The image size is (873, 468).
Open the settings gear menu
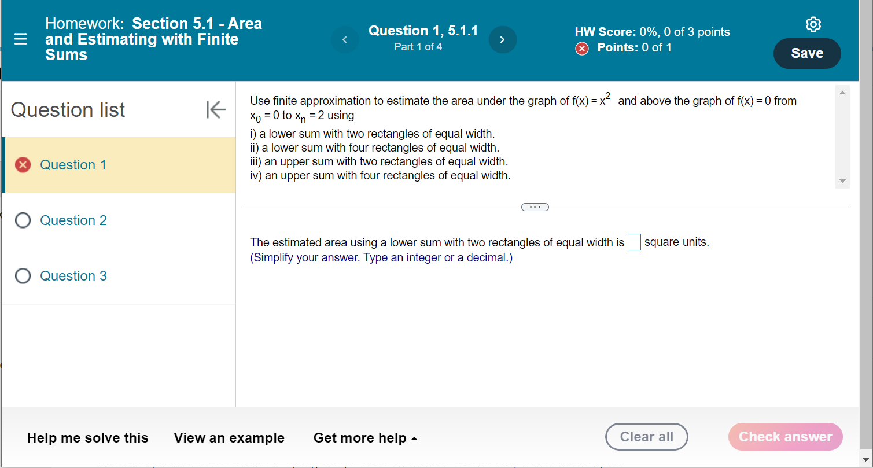[x=813, y=24]
